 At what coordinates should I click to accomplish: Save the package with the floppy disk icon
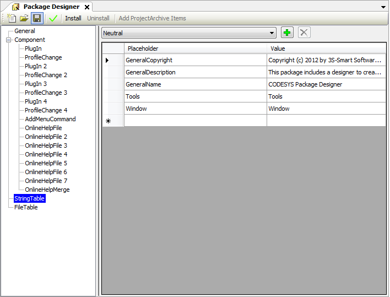click(37, 18)
